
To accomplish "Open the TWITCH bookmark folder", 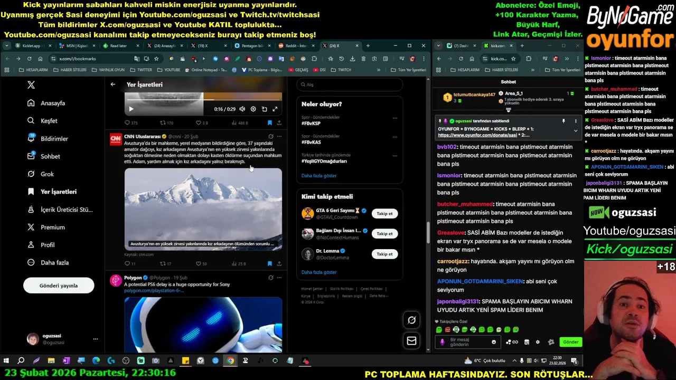I will click(x=341, y=70).
